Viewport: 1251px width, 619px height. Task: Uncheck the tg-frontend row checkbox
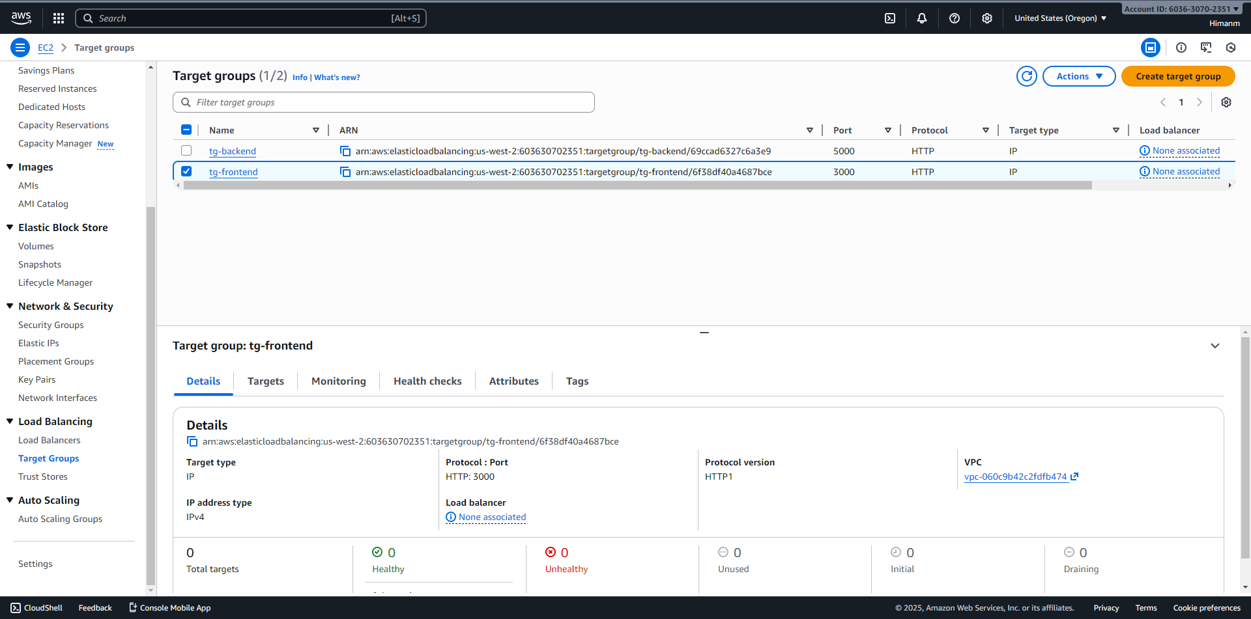tap(186, 171)
